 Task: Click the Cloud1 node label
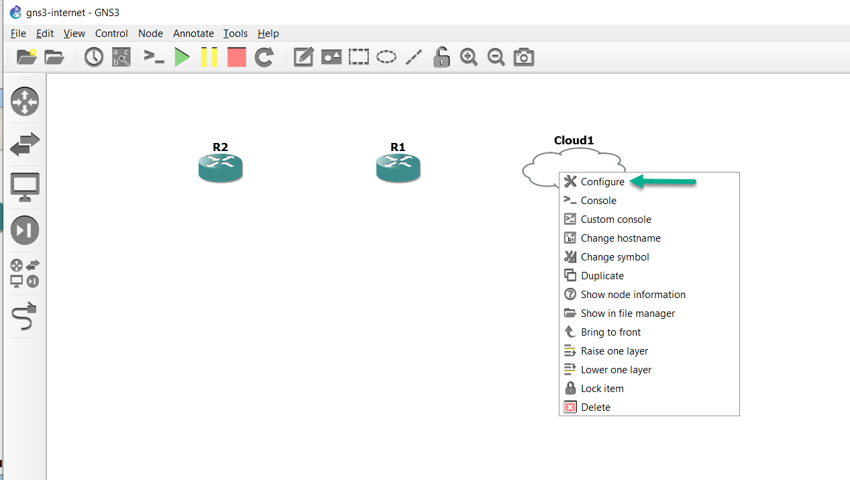click(574, 140)
